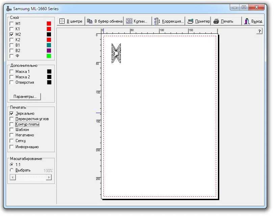Click the black color swatch for M2

pyautogui.click(x=49, y=34)
